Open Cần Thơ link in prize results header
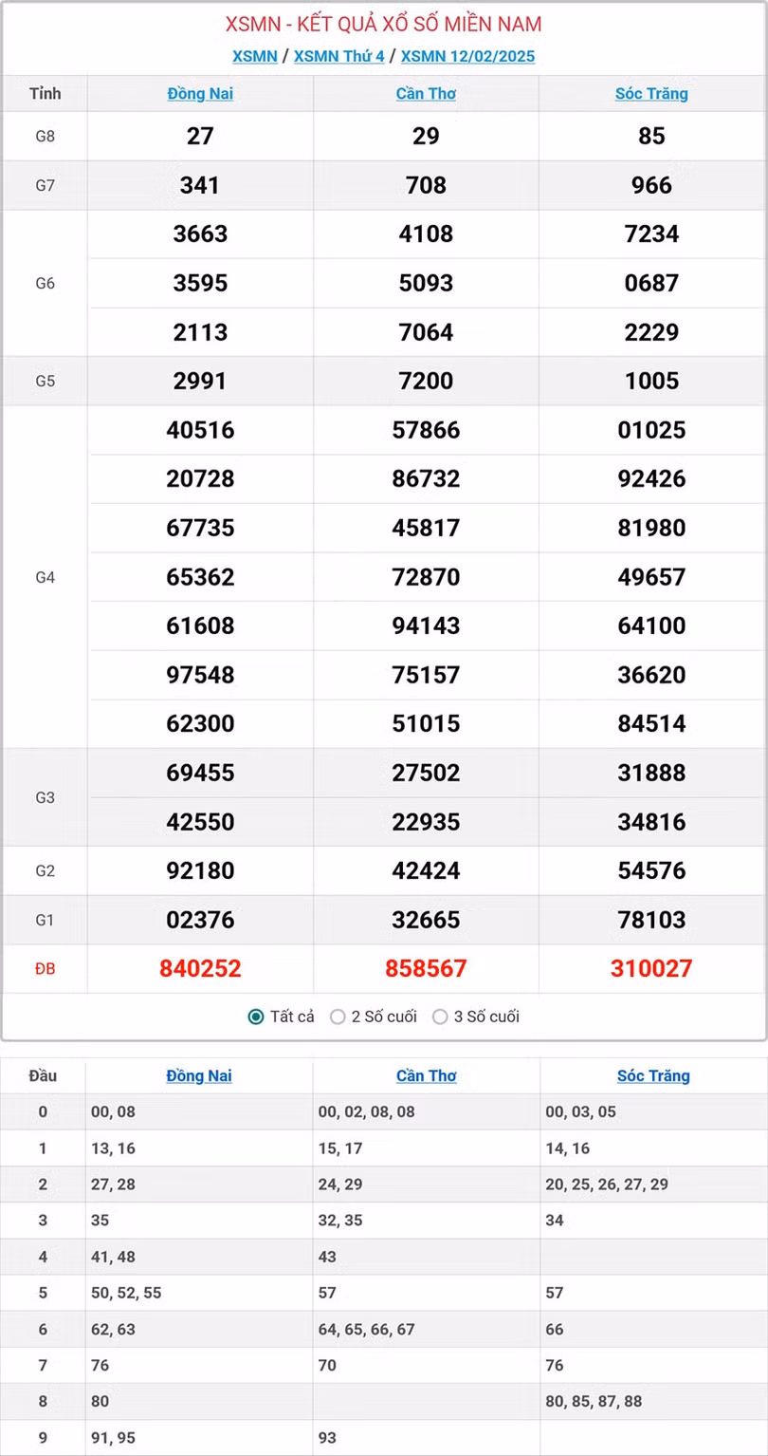This screenshot has height=1456, width=768. (x=426, y=93)
